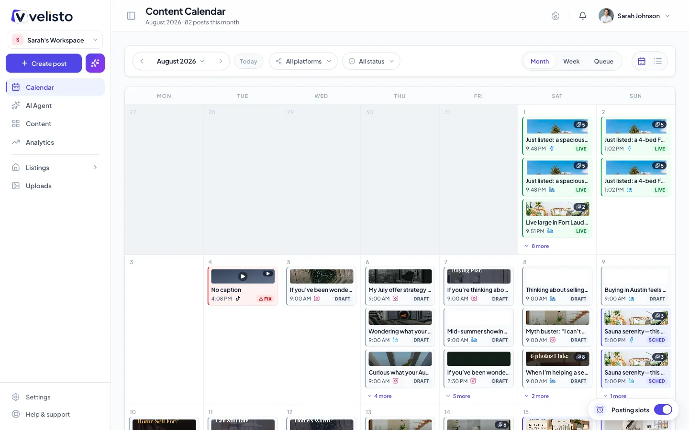
Task: Open Settings in sidebar
Action: (x=55, y=397)
